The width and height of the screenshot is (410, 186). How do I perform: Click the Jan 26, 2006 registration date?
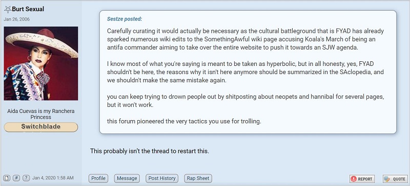17,19
